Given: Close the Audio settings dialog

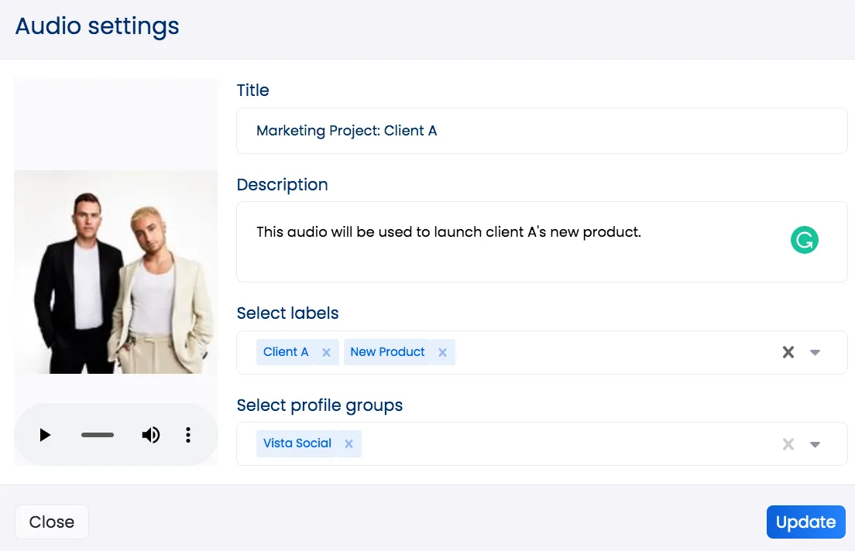Looking at the screenshot, I should [x=51, y=522].
